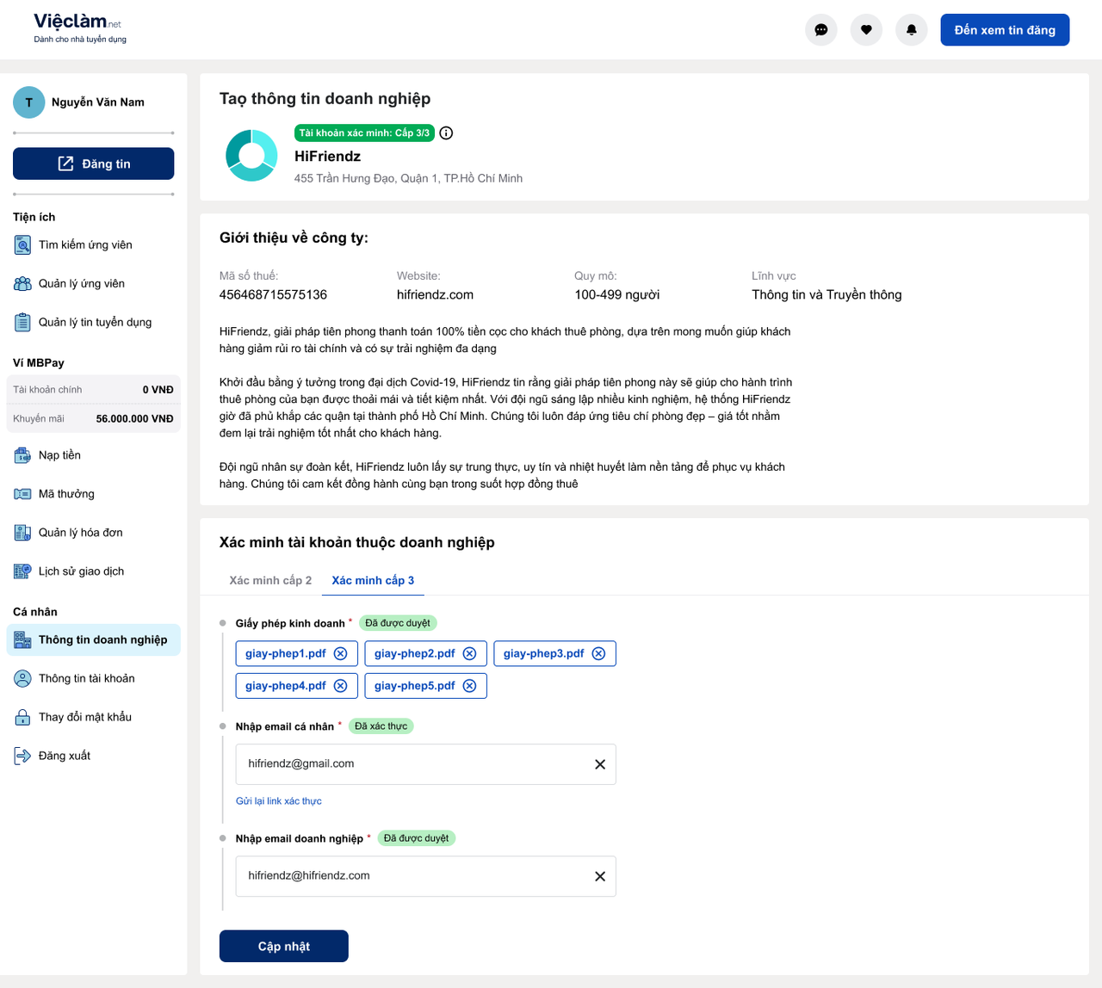Click the giay-phep5.pdf file name

coord(415,686)
